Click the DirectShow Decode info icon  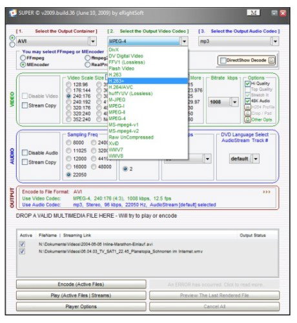(272, 61)
